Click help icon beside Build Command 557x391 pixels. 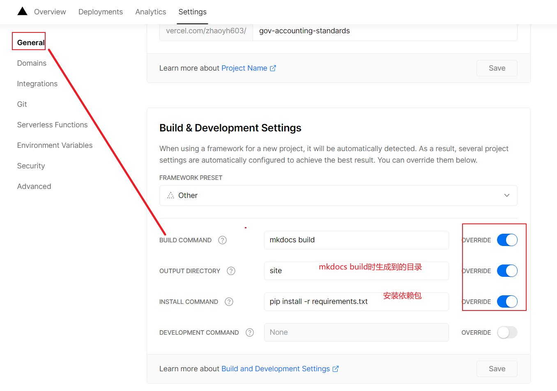[x=222, y=240]
